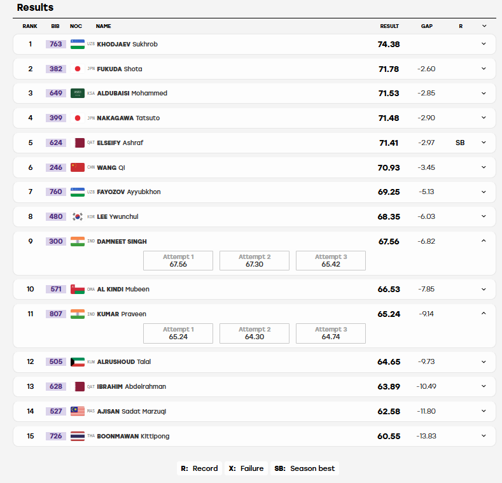Click the 'SB: Season best' legend chip

pyautogui.click(x=305, y=468)
